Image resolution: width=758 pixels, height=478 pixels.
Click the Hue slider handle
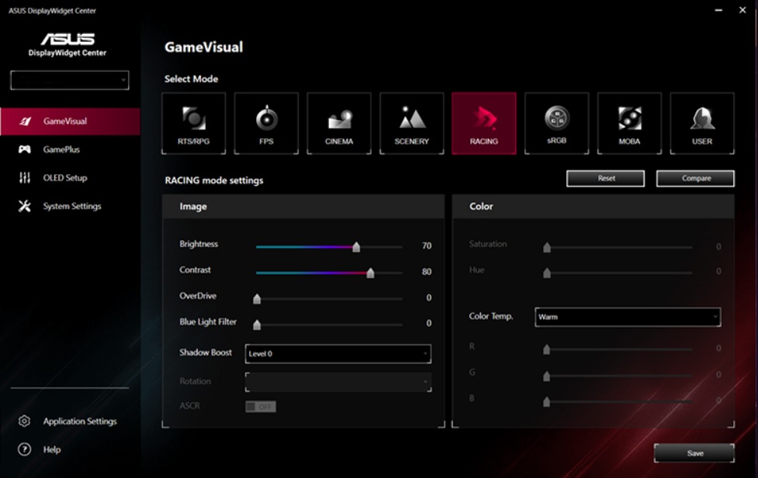547,273
